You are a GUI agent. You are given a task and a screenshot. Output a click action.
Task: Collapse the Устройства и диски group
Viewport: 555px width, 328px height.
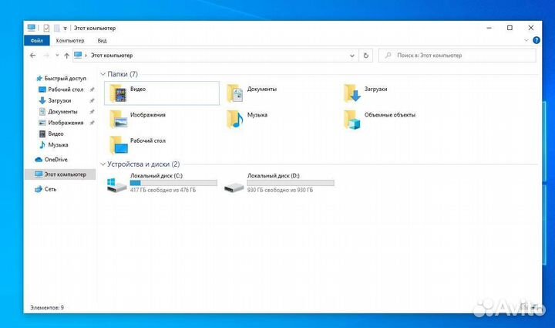(103, 164)
